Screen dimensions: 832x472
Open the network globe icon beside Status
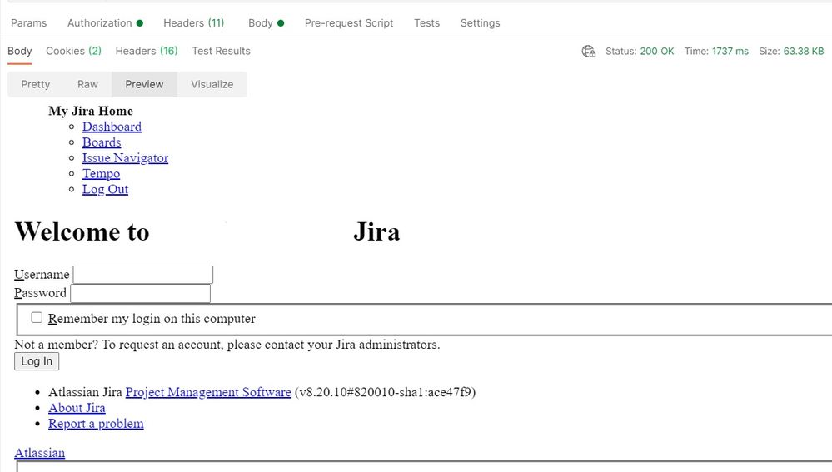coord(589,52)
